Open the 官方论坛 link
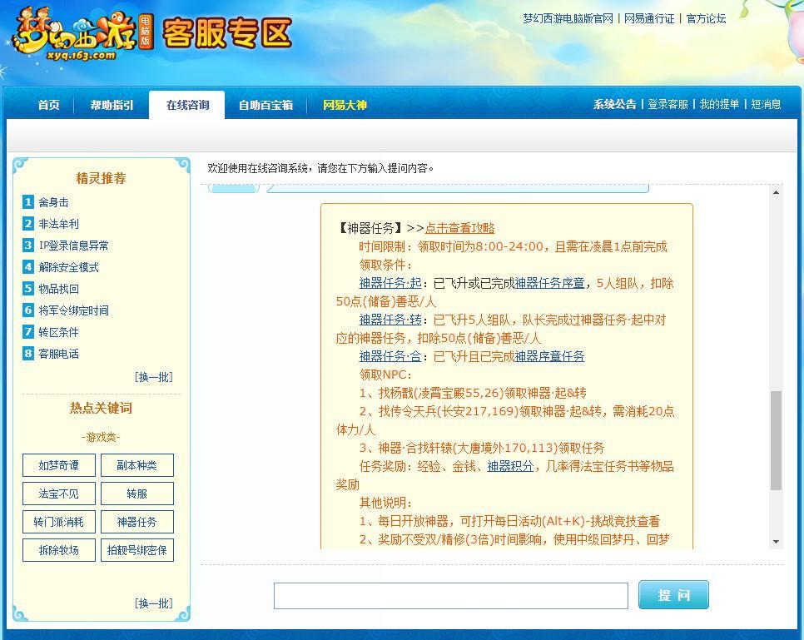This screenshot has width=804, height=640. pyautogui.click(x=704, y=18)
